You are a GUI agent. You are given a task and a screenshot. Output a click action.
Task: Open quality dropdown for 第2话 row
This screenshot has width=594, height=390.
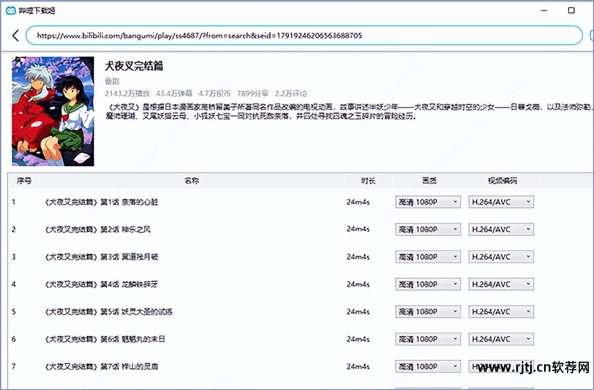(428, 229)
